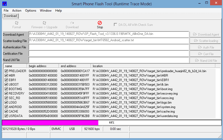Click the Cert File button
The width and height of the screenshot is (223, 140).
coord(205,54)
